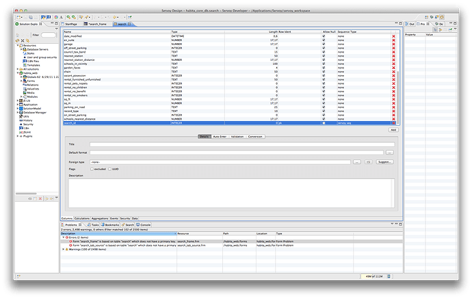Viewport: 472px width, 298px height.
Task: Click the first i18n flag icon in the toolbar
Action: pyautogui.click(x=43, y=17)
